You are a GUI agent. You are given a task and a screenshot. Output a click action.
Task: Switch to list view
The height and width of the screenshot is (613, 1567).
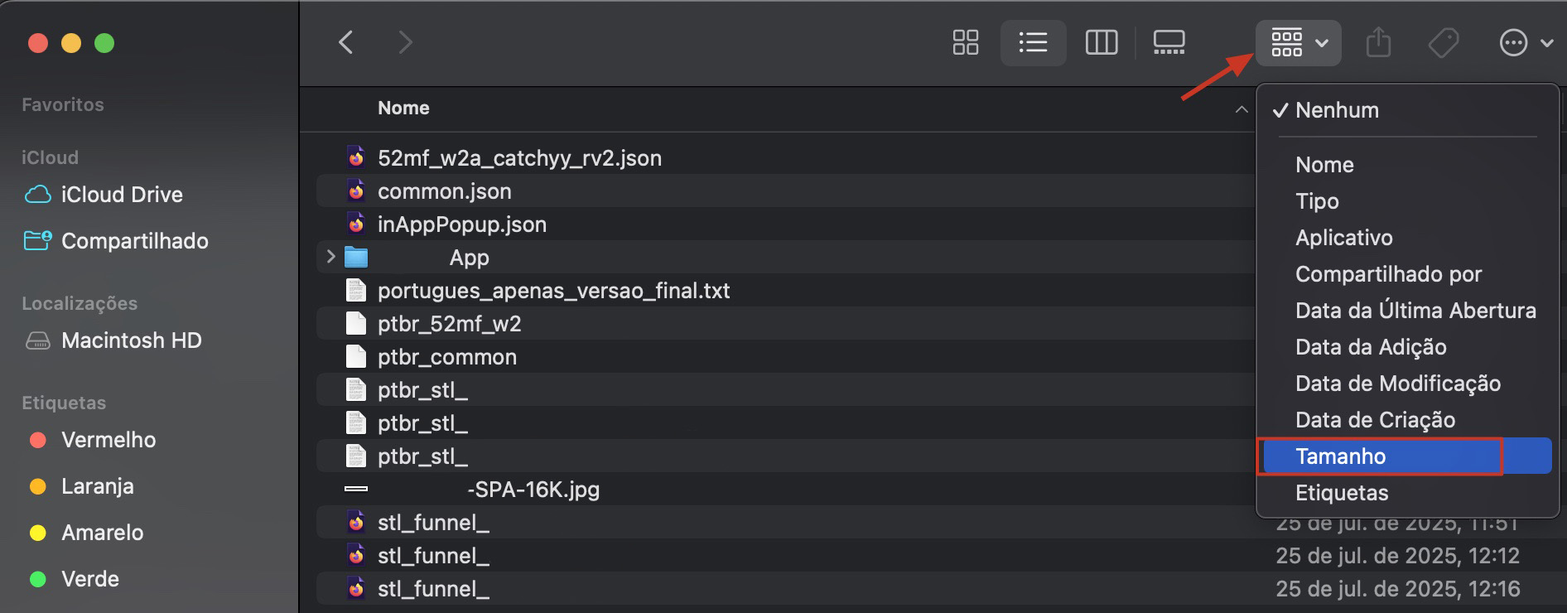[x=1033, y=42]
